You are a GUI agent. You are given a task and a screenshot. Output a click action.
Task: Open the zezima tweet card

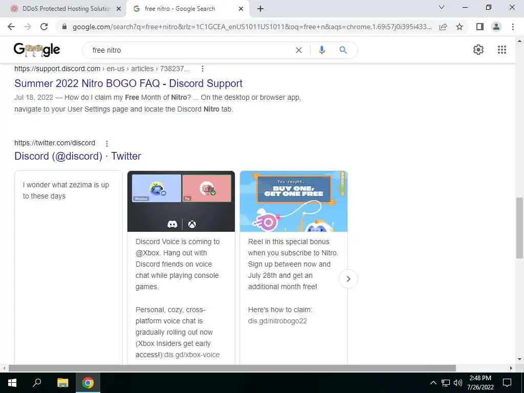pyautogui.click(x=69, y=267)
